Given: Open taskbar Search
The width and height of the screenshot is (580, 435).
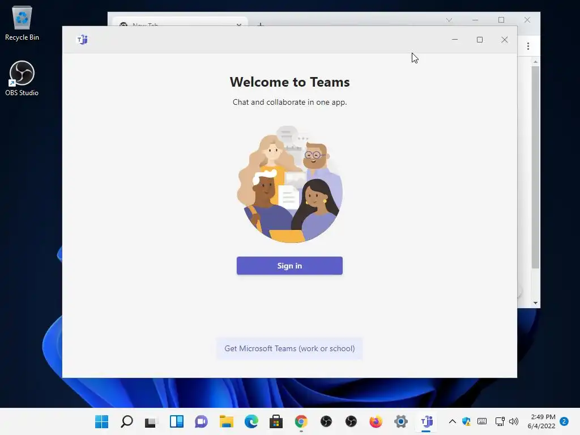Looking at the screenshot, I should pos(126,421).
